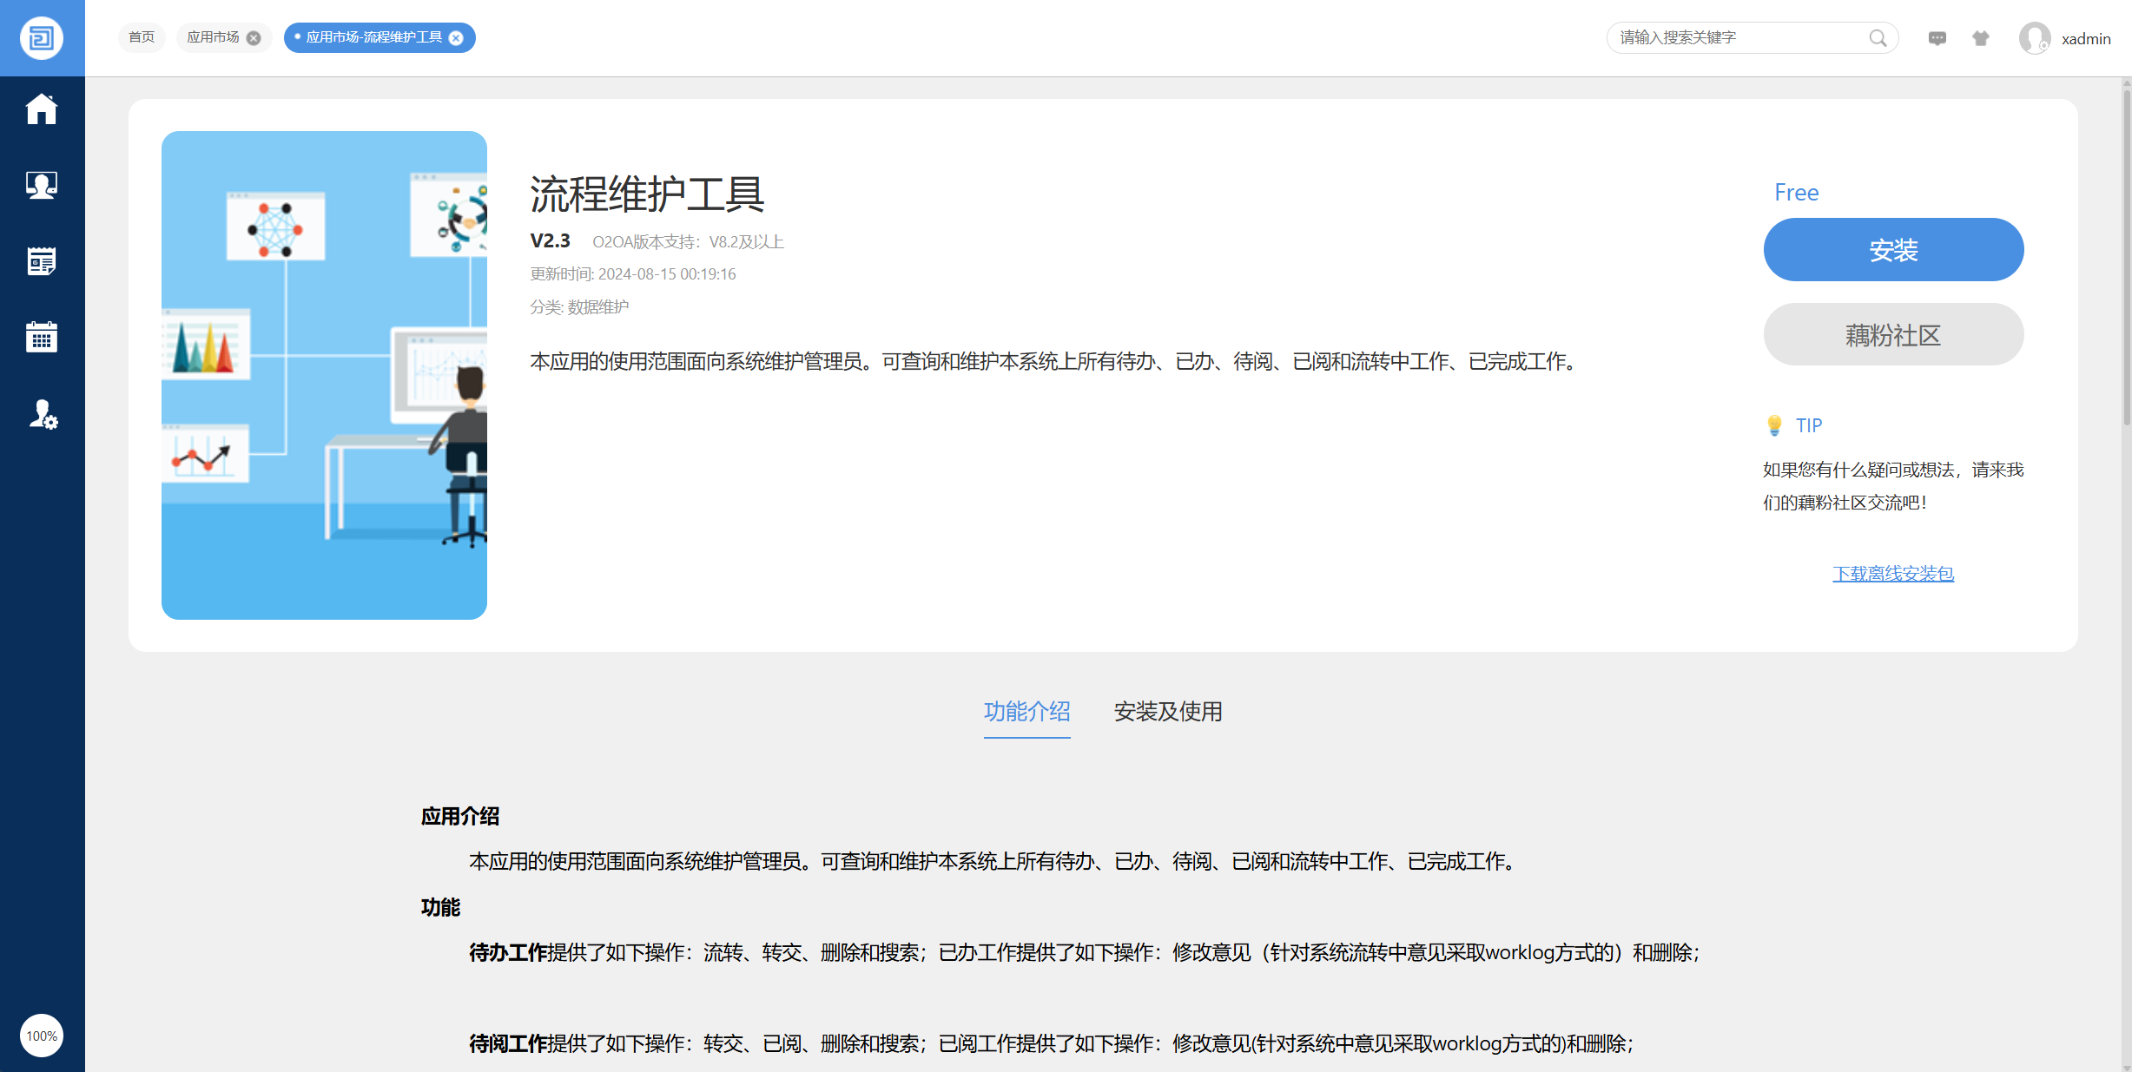Click the xadmin user avatar
Screen dimensions: 2132x1072
[x=2035, y=38]
